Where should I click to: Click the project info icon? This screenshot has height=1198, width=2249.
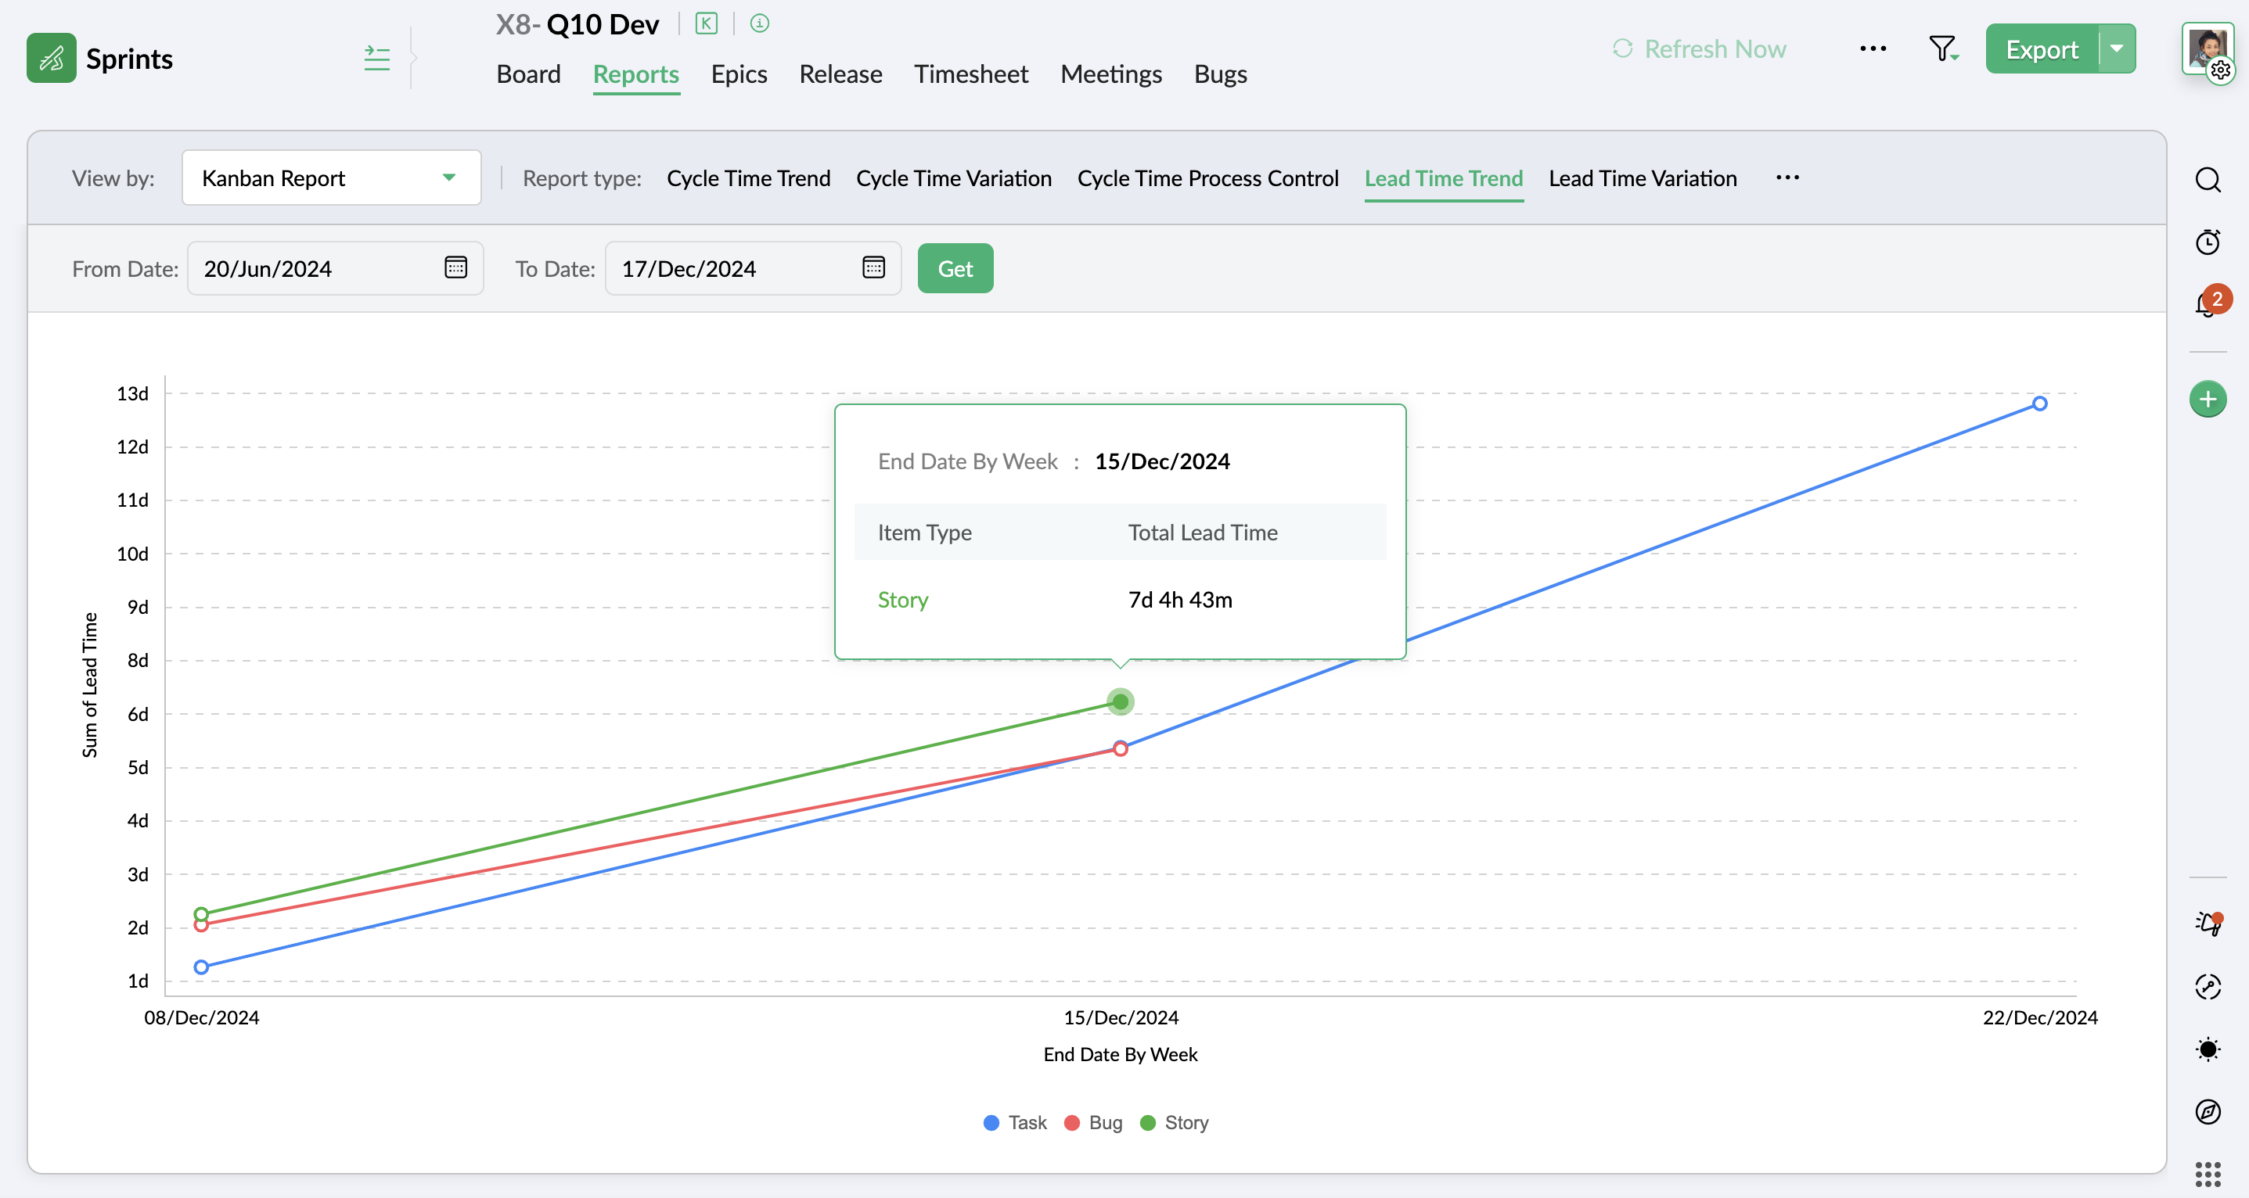(760, 23)
